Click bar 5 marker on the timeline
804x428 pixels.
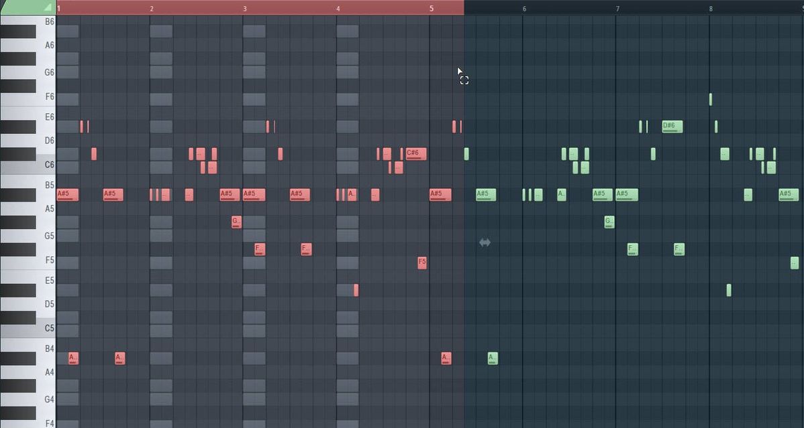pyautogui.click(x=432, y=8)
